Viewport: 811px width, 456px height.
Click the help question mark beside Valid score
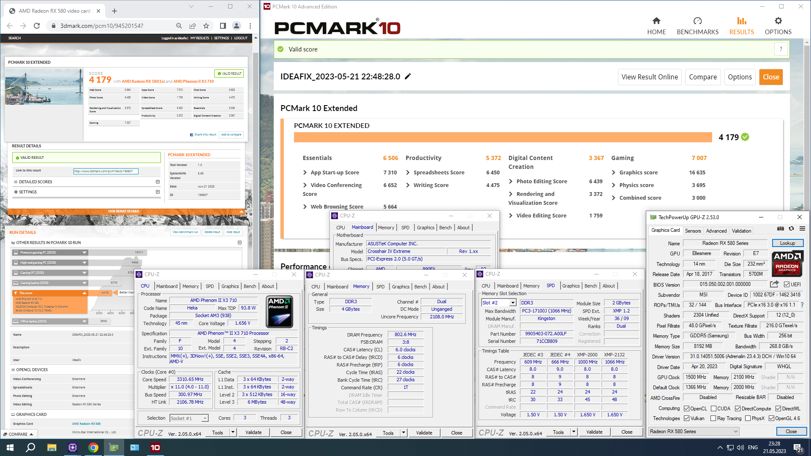click(x=781, y=49)
